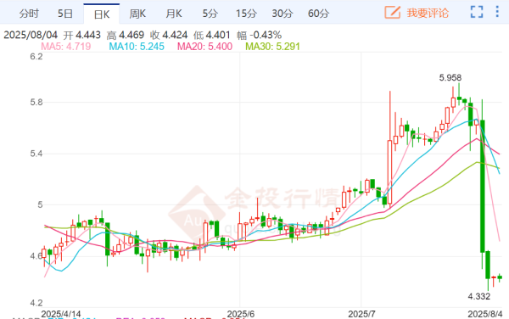Click the MA10 indicator label
Image resolution: width=509 pixels, height=319 pixels.
[x=137, y=47]
